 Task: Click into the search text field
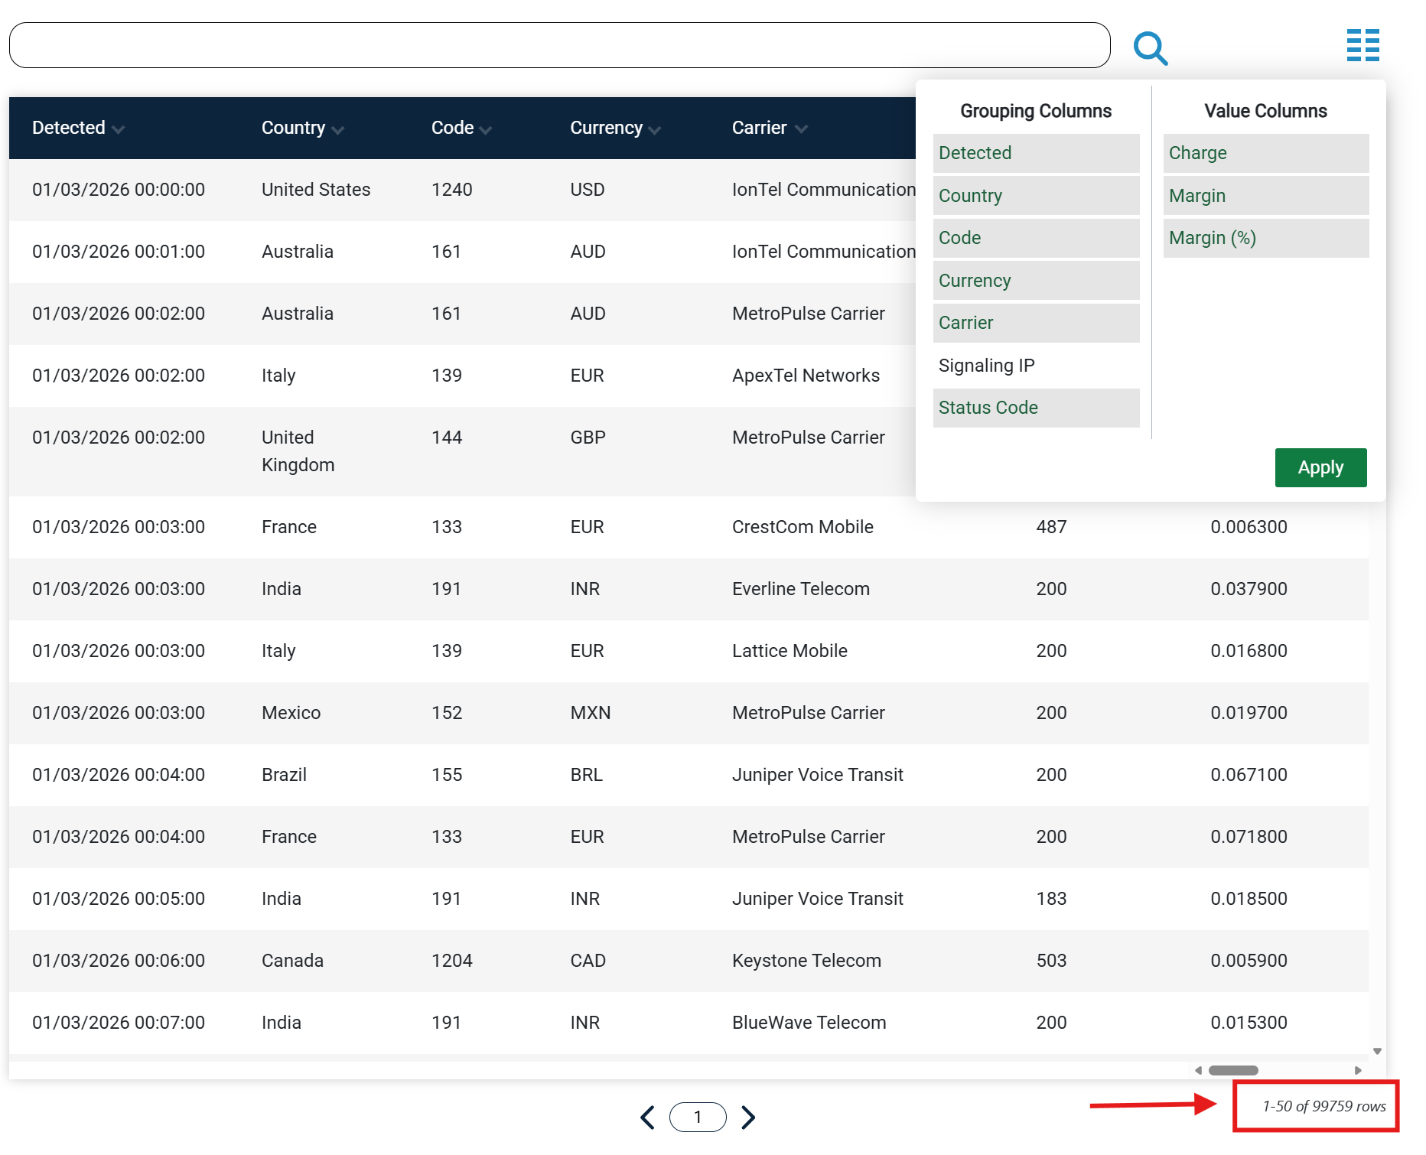click(x=559, y=45)
